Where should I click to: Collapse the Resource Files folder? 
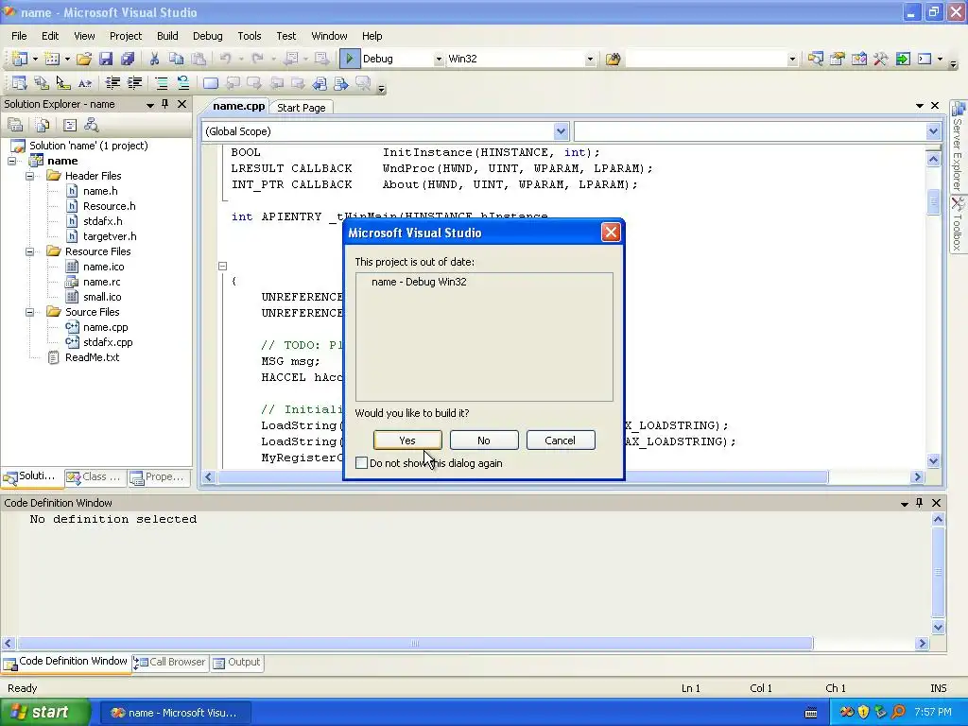(29, 251)
